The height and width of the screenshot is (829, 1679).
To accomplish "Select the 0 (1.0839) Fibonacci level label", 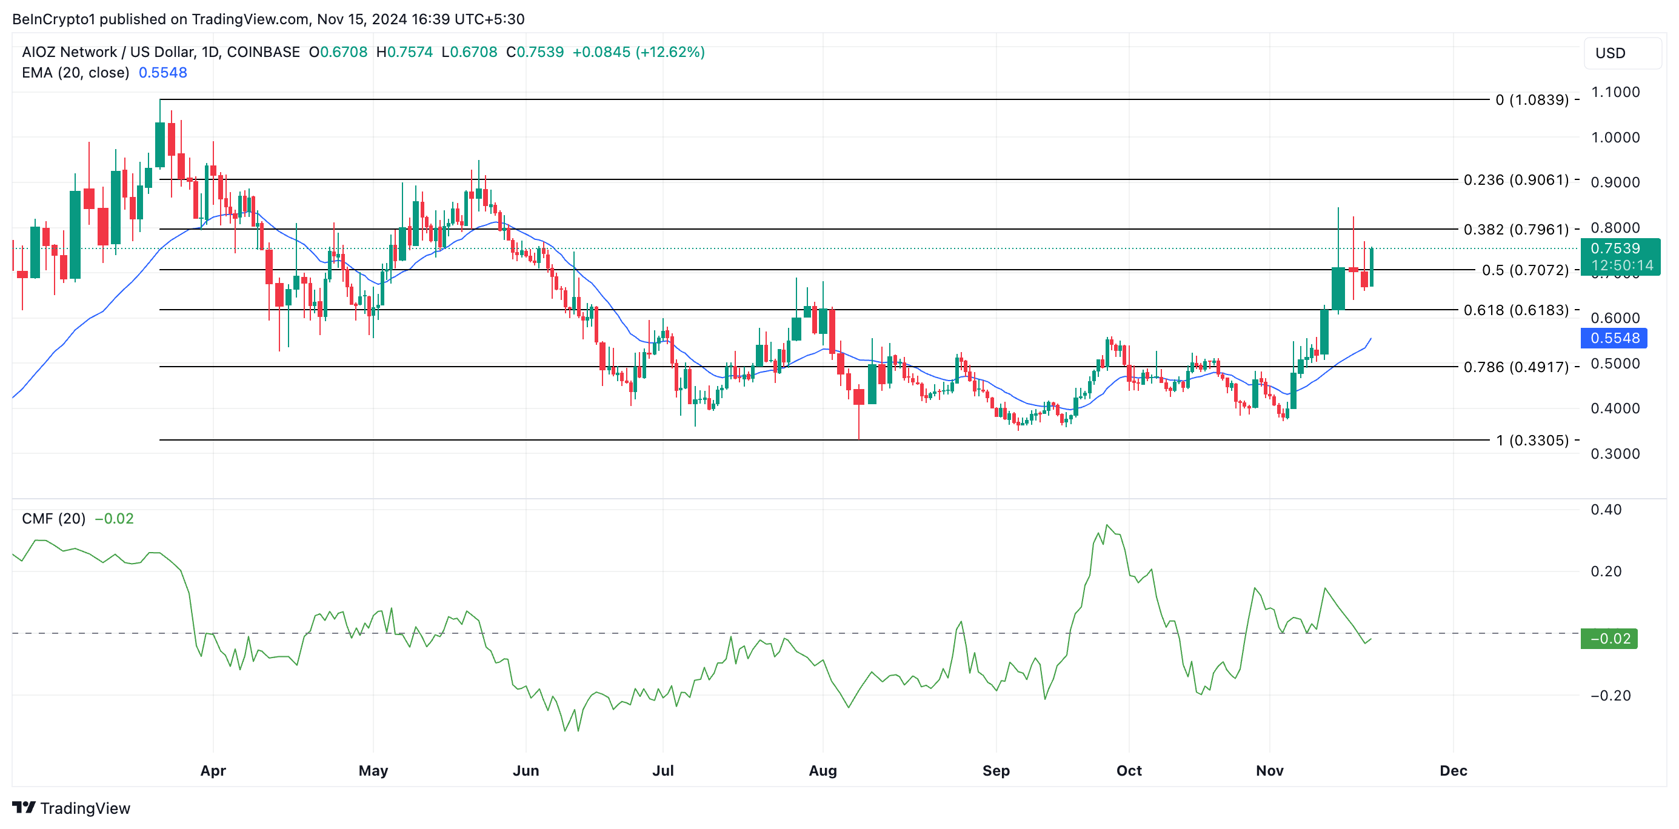I will coord(1532,100).
